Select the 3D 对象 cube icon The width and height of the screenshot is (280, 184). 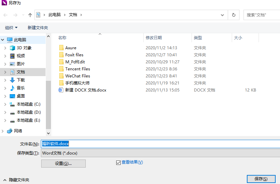pos(12,48)
